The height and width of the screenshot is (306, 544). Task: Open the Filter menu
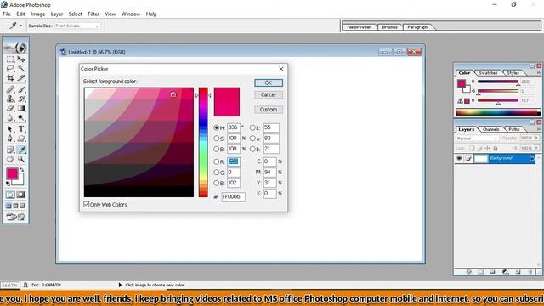coord(93,14)
